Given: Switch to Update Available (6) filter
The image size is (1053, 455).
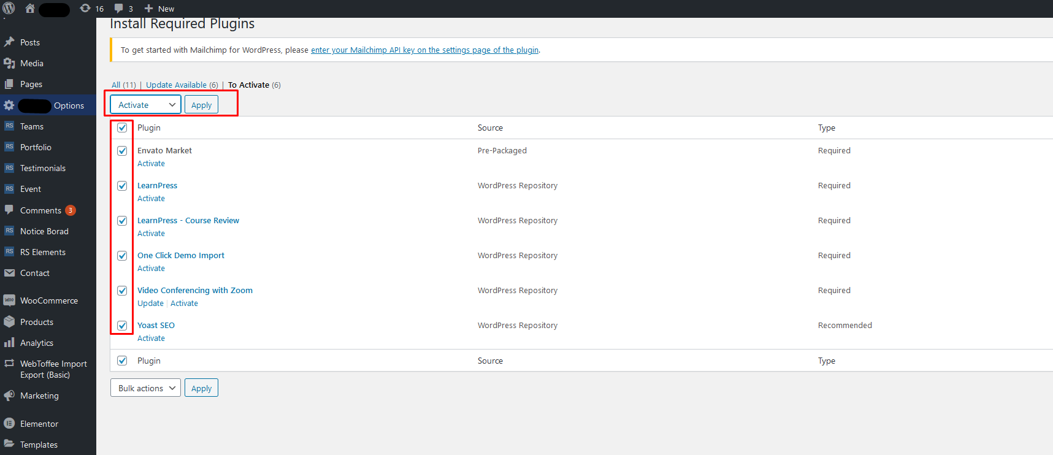Looking at the screenshot, I should point(182,85).
